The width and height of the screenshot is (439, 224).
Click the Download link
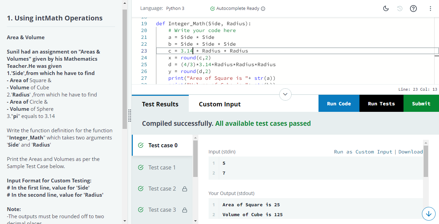[x=410, y=152]
